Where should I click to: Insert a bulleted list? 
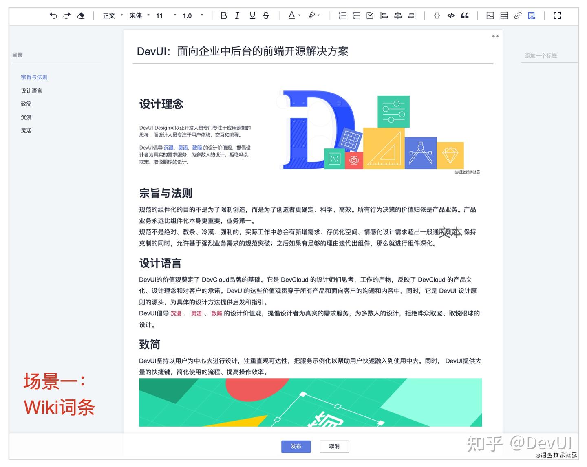pyautogui.click(x=356, y=15)
